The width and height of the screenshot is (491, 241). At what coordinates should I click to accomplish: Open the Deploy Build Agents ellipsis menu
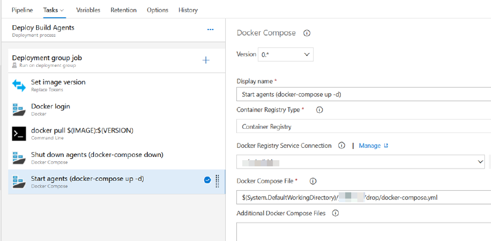[211, 29]
